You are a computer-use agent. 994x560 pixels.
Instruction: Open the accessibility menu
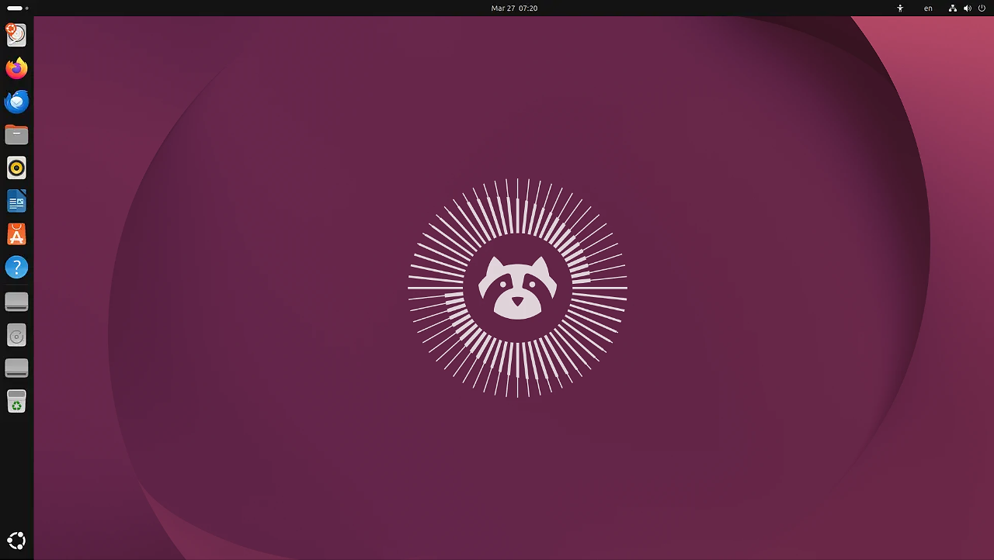pyautogui.click(x=900, y=8)
